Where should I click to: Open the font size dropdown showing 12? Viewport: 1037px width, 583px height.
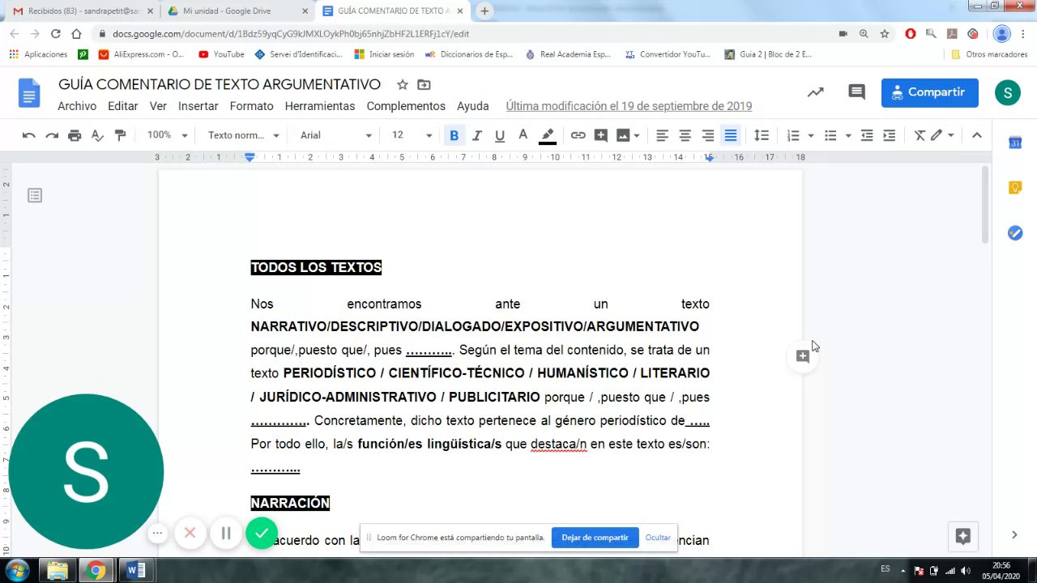coord(412,135)
